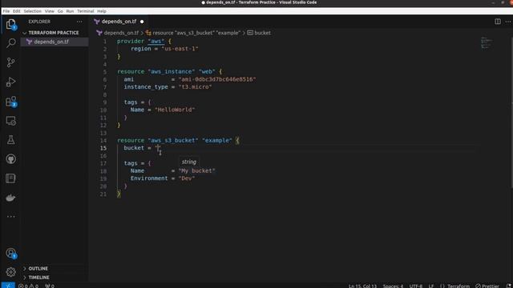The width and height of the screenshot is (513, 288).
Task: Open the GitHub view in activity bar
Action: 10,159
